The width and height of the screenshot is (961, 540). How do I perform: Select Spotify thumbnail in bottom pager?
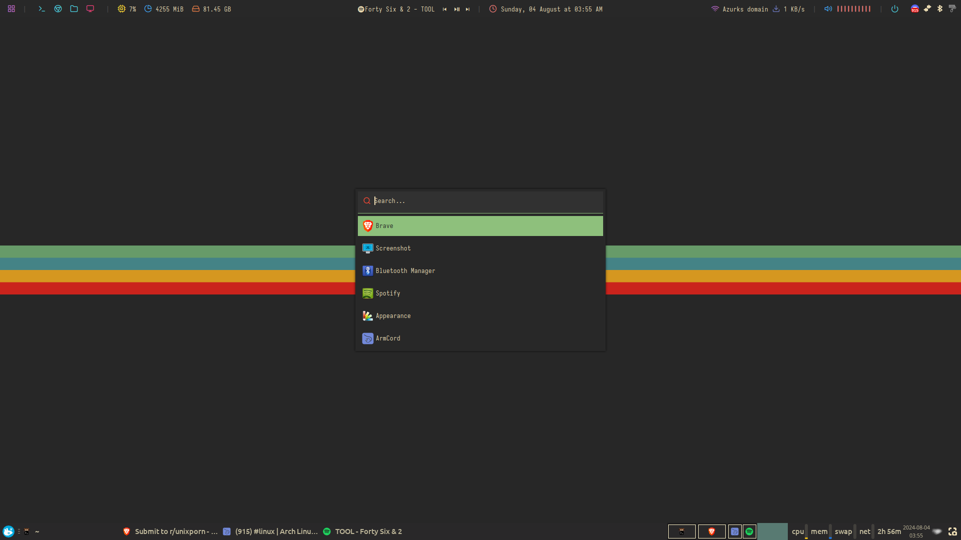(749, 531)
